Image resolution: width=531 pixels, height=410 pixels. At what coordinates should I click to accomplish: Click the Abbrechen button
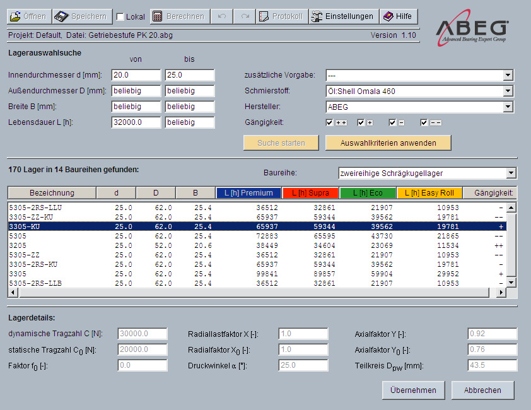tap(482, 390)
